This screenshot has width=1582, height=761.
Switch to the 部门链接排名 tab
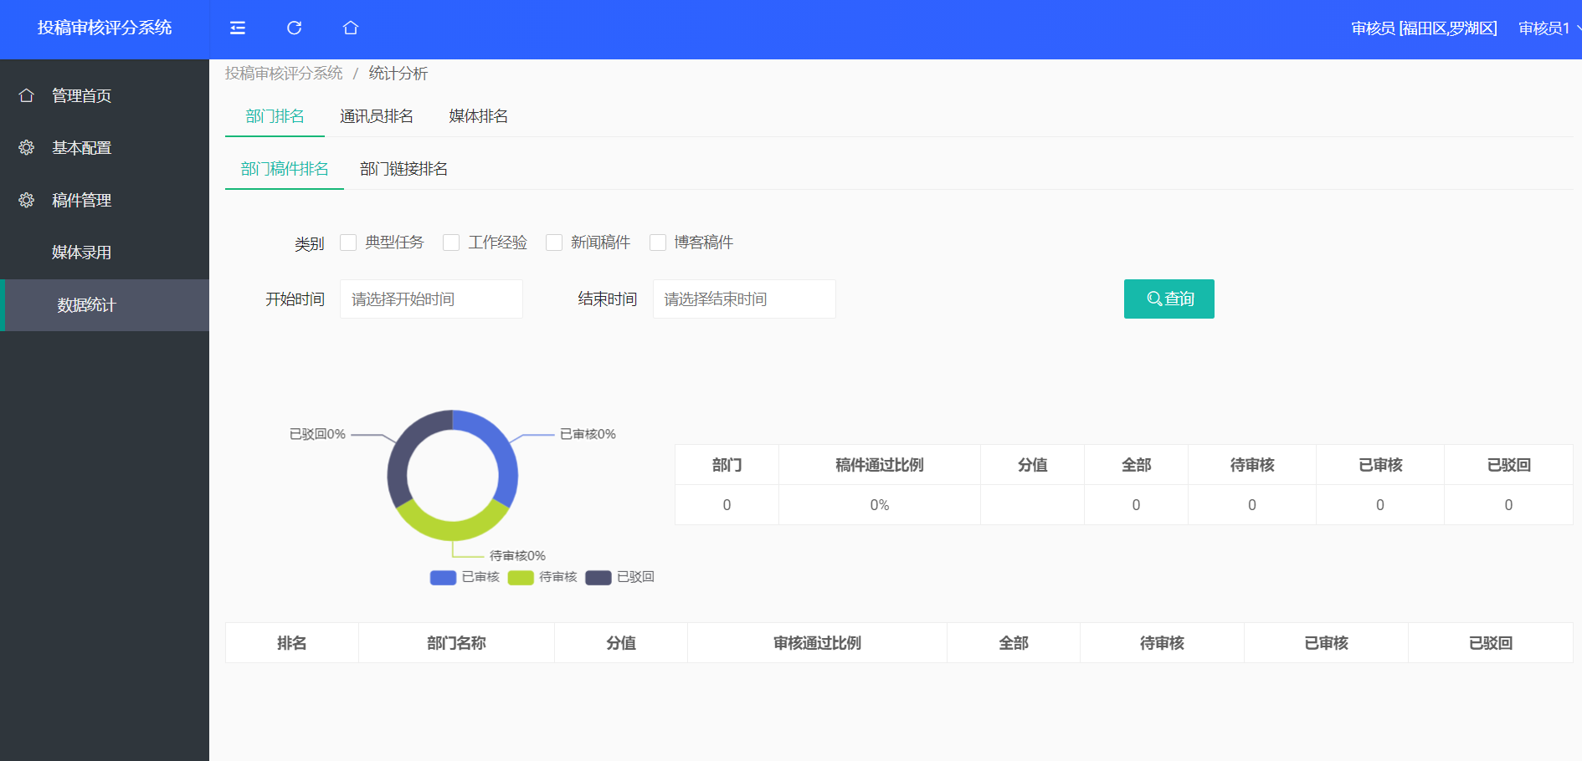tap(403, 169)
